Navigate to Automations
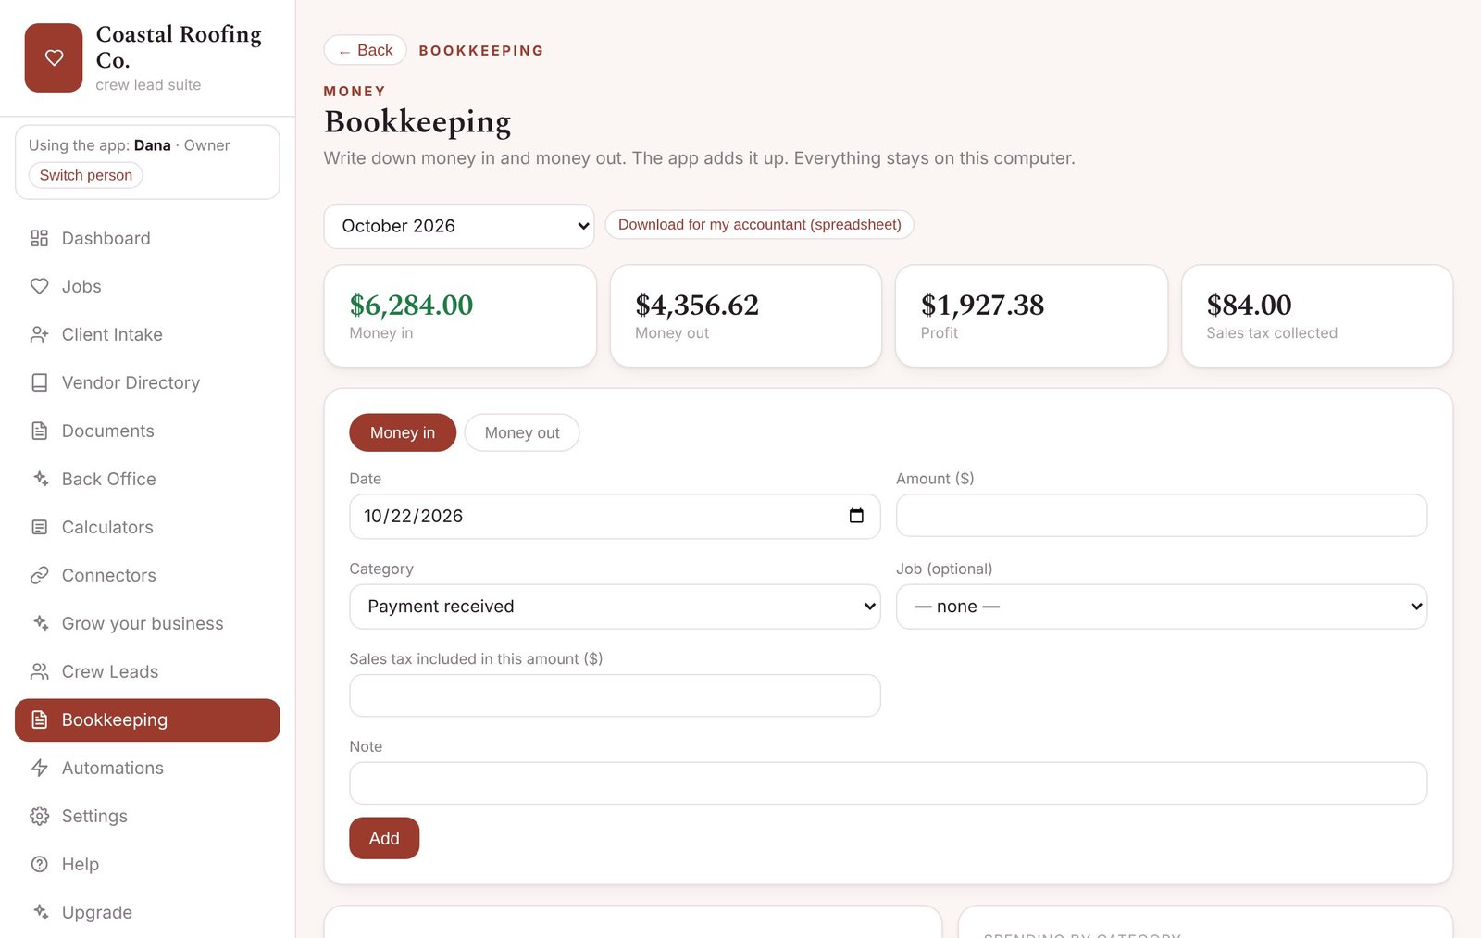This screenshot has width=1481, height=938. (x=147, y=768)
